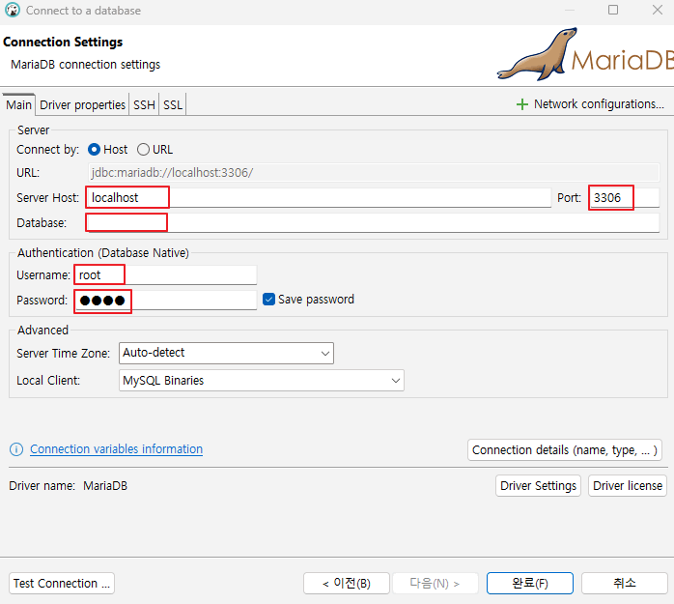Select the Host radio button

[x=94, y=150]
